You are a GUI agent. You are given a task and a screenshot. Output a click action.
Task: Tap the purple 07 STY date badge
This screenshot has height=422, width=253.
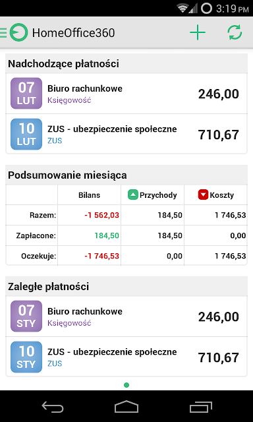point(26,316)
